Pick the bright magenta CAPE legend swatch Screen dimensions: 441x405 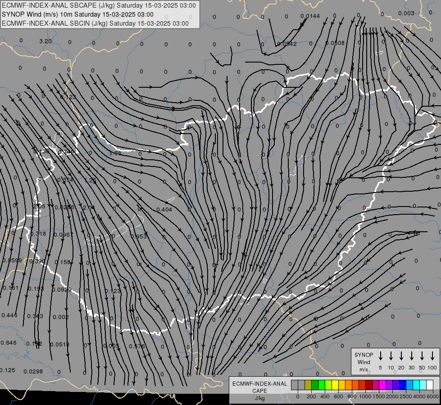(382, 385)
